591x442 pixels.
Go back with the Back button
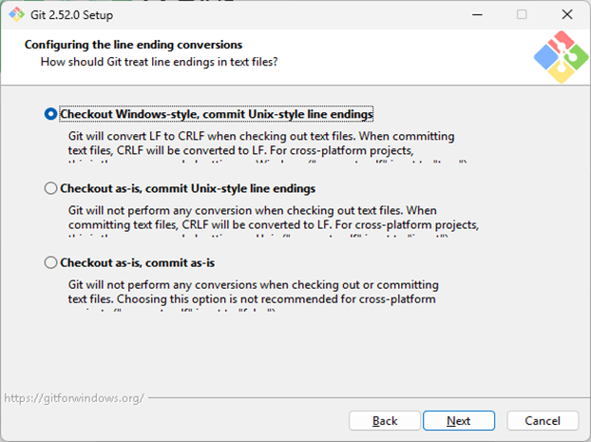385,420
